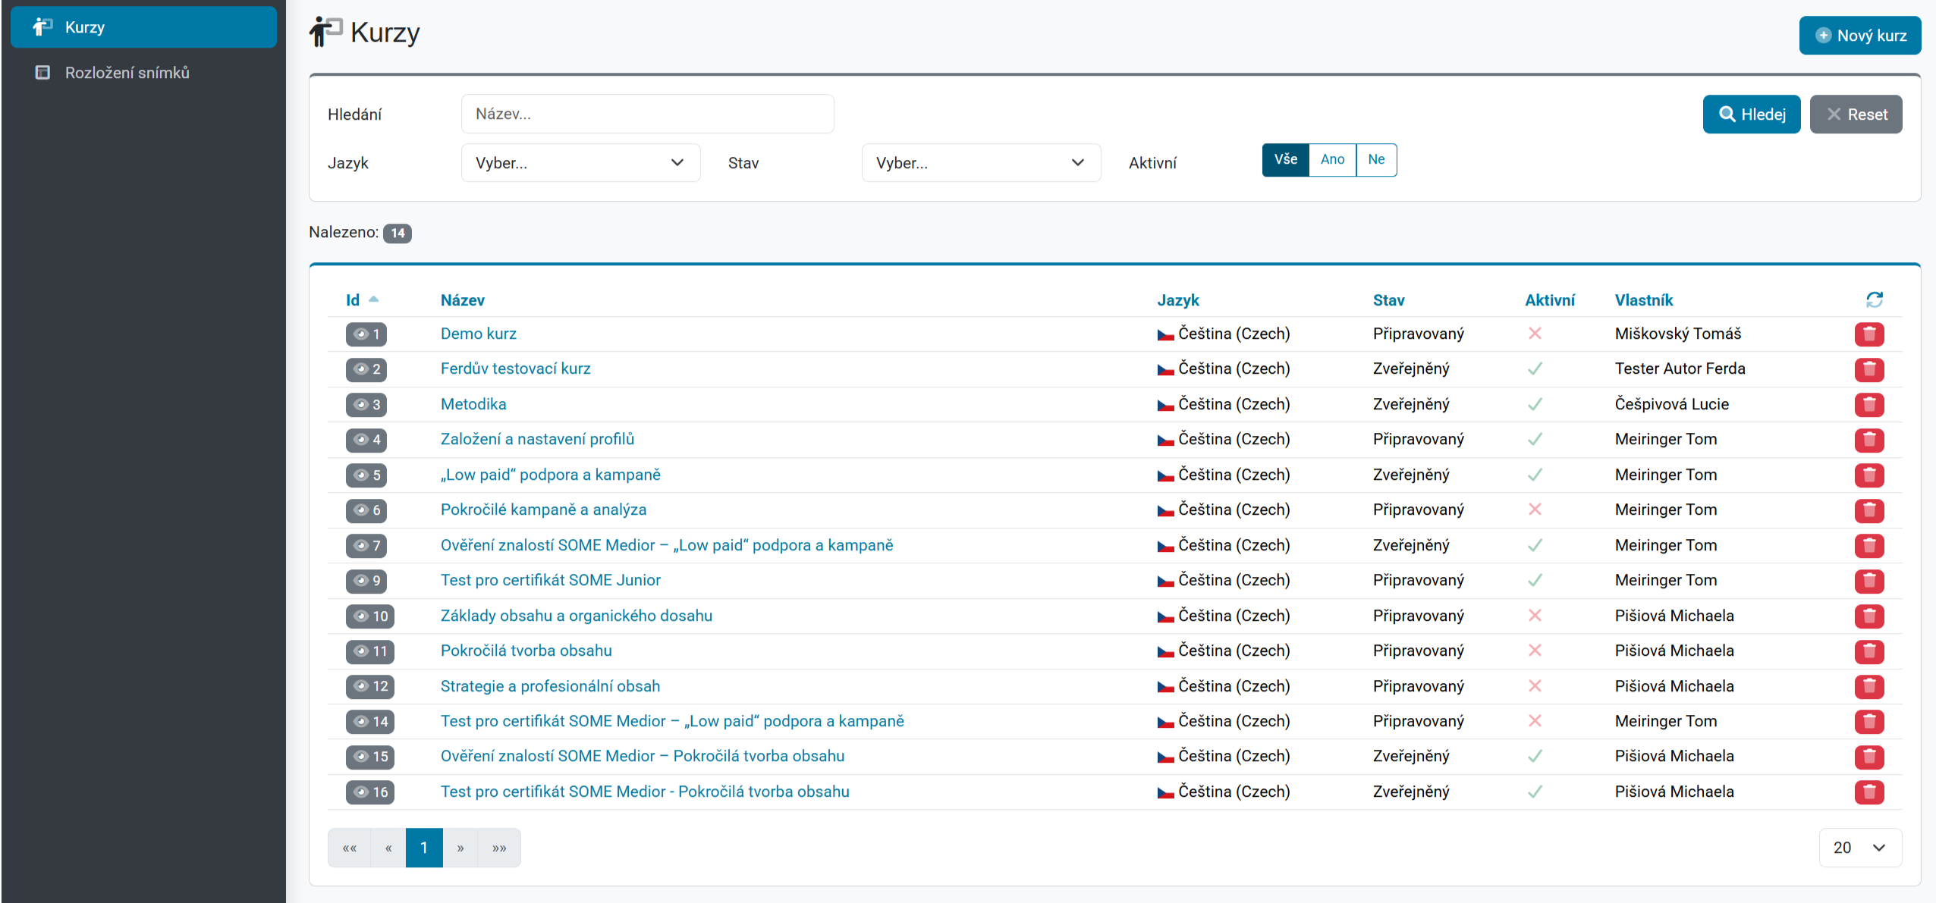Sort by Aktivní column header
This screenshot has width=1936, height=903.
pos(1550,300)
